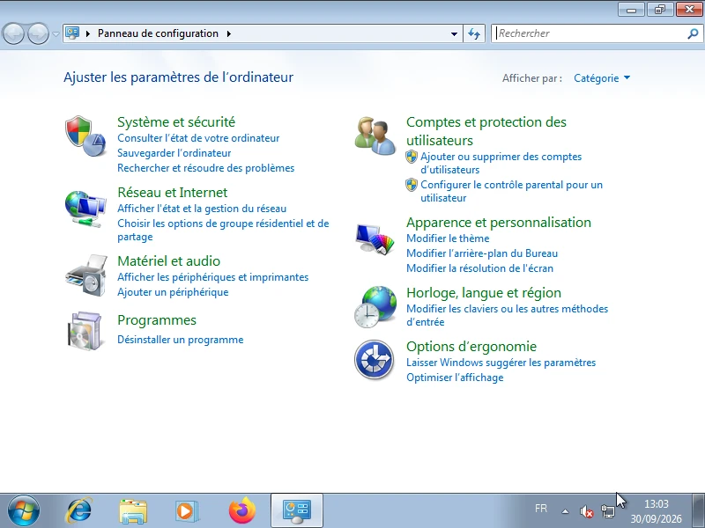This screenshot has width=705, height=528.
Task: Click Rechercher et résoudre des problèmes
Action: point(206,168)
